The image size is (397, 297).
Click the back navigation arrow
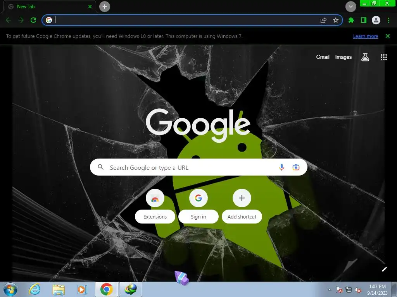pyautogui.click(x=9, y=20)
